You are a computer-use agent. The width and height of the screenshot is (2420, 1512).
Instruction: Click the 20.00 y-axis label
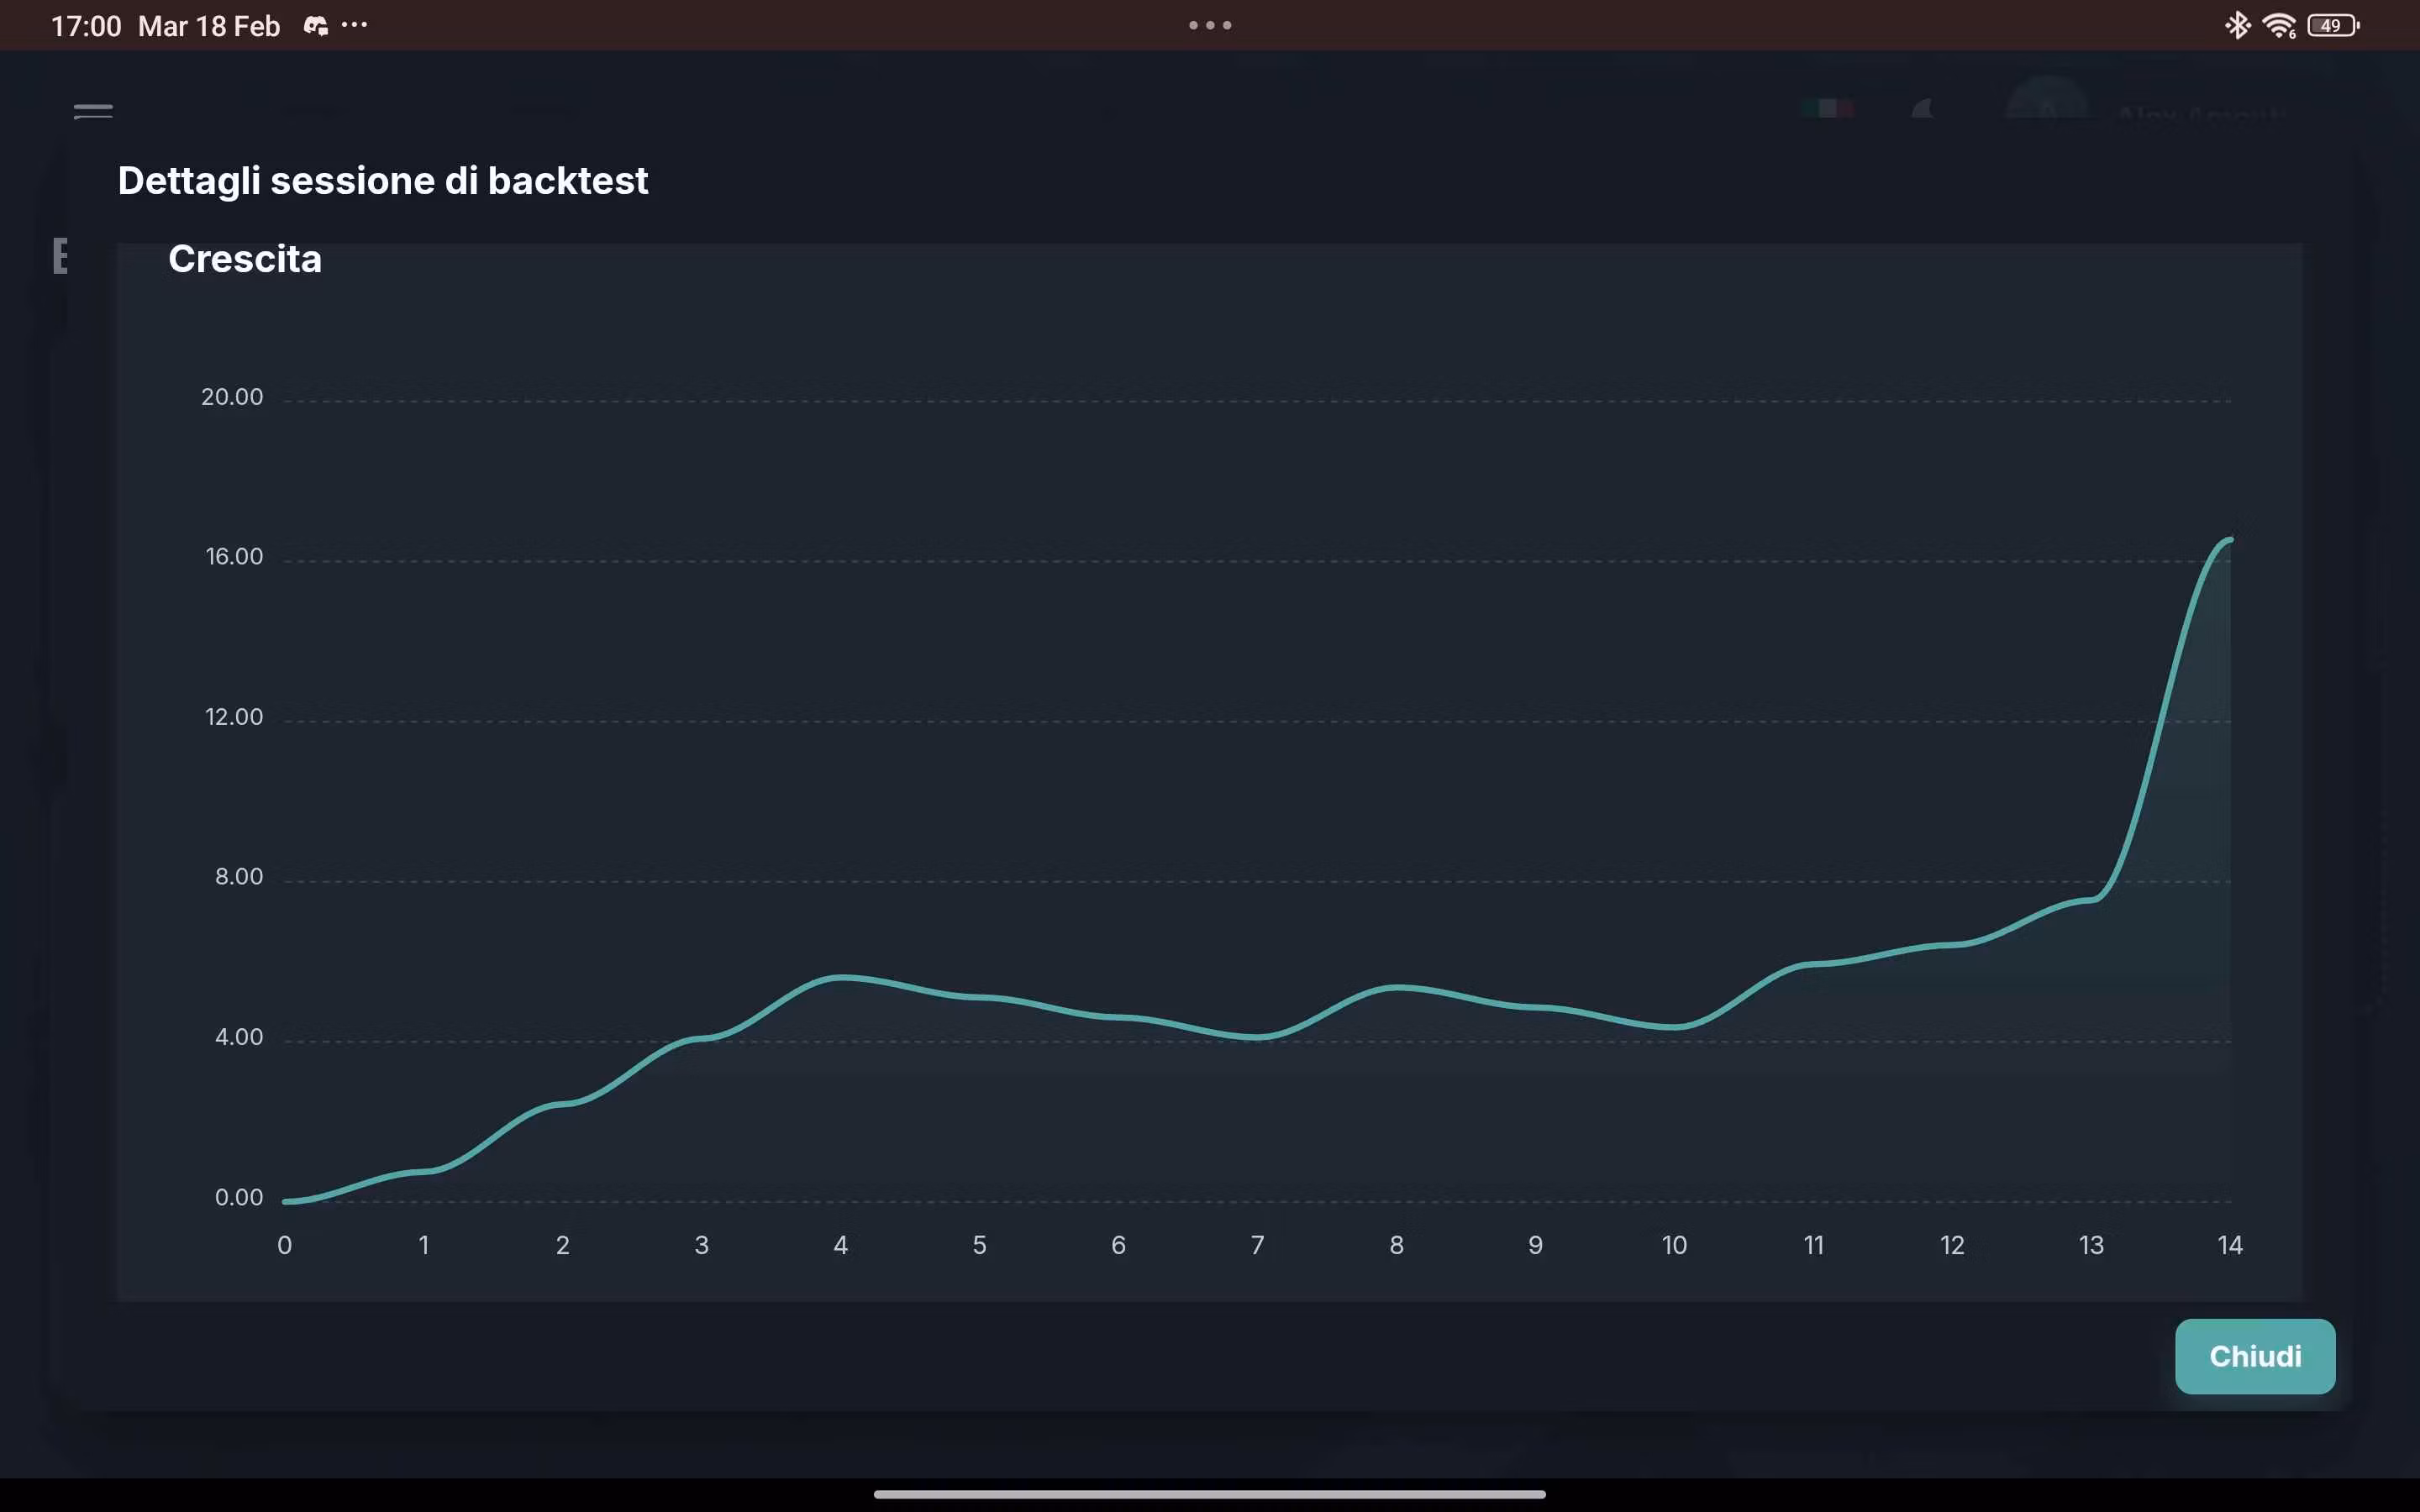232,397
